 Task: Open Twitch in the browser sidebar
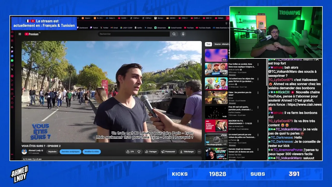click(12, 51)
